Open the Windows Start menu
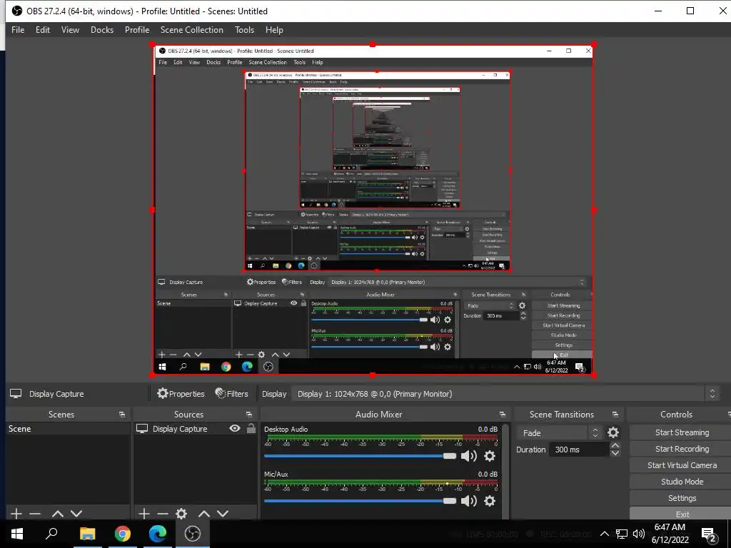The width and height of the screenshot is (731, 548). [x=17, y=534]
